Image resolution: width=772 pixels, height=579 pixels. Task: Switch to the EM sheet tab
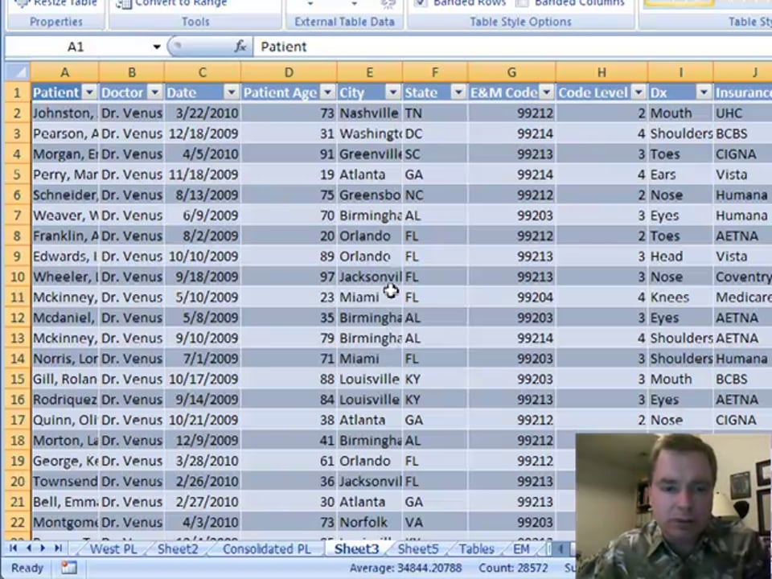tap(521, 549)
